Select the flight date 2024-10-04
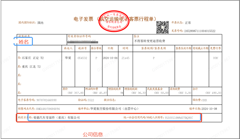The image size is (240, 139). tap(110, 58)
